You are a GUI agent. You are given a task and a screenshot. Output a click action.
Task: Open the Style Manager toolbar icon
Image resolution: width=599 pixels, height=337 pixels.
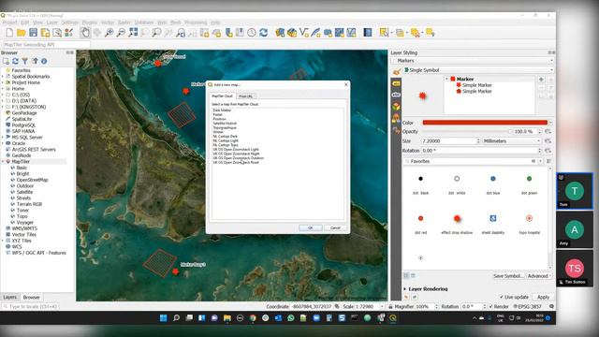coord(68,33)
